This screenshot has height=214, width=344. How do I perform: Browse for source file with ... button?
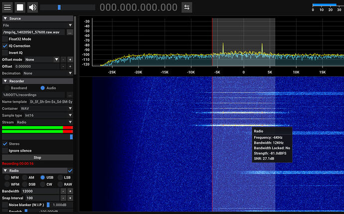[70, 32]
